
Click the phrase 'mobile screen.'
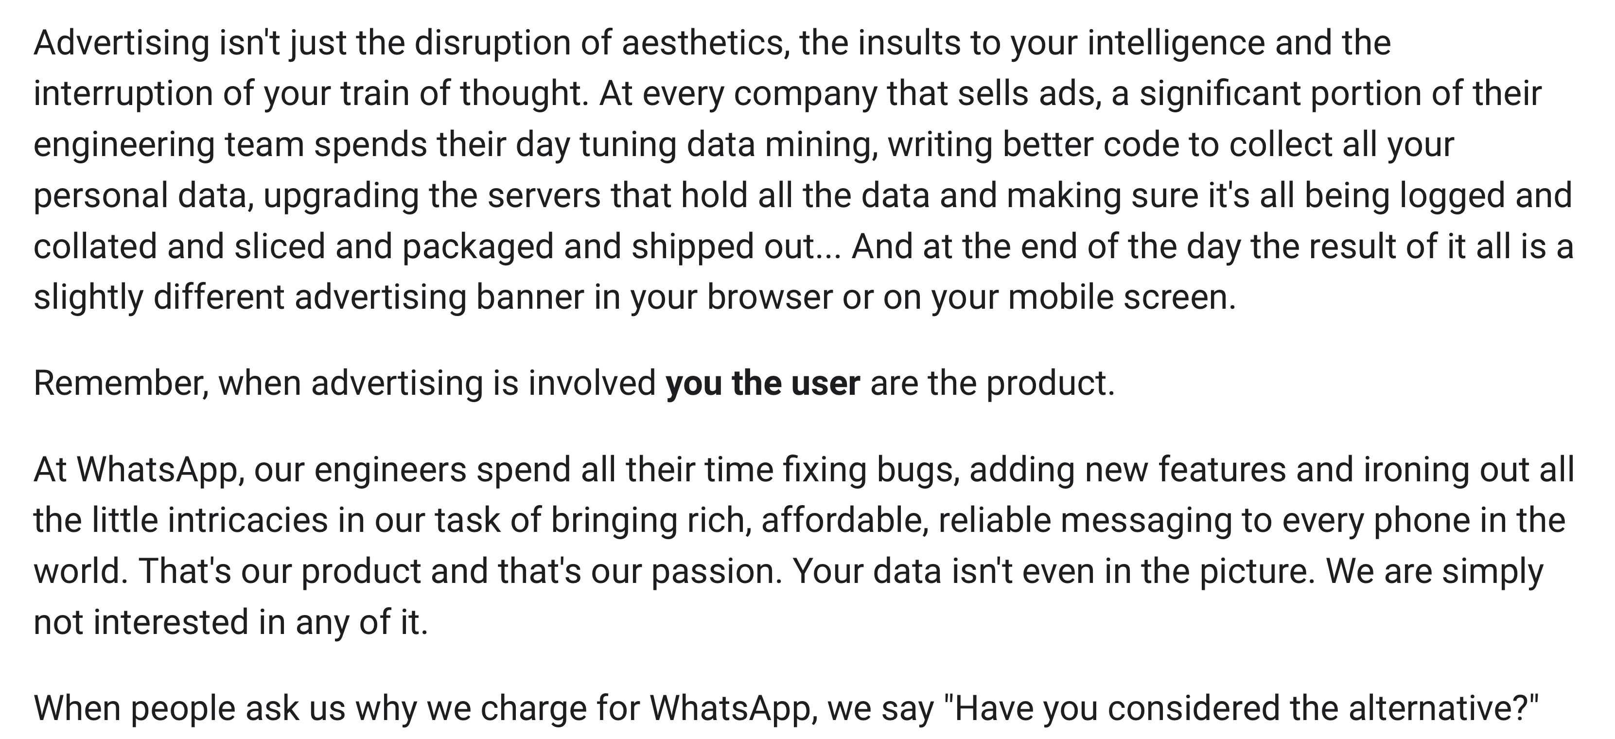tap(1122, 297)
